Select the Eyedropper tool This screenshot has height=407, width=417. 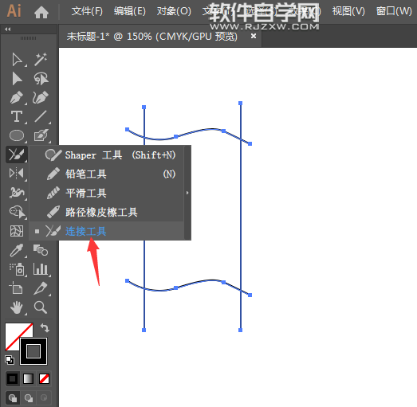17,250
